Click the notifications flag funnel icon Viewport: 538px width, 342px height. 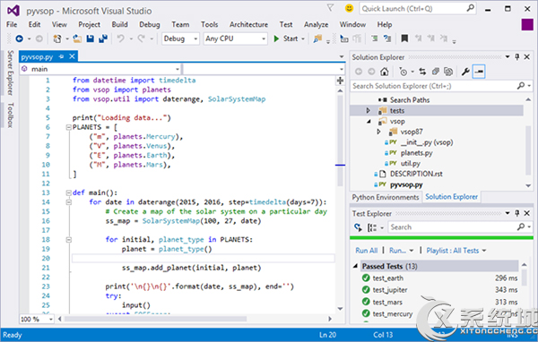click(x=330, y=8)
